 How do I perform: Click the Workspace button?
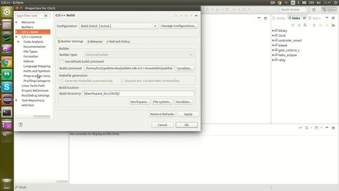[140, 102]
